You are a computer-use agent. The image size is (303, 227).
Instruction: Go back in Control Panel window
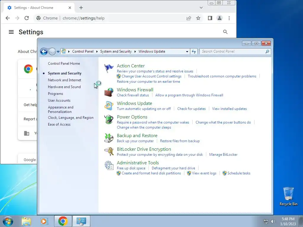tap(44, 51)
